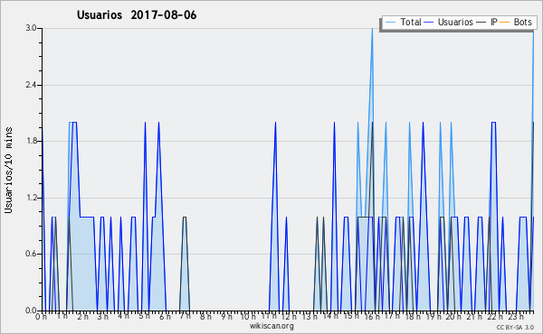Click the 23 h x-axis label
The image size is (543, 334).
pos(515,316)
